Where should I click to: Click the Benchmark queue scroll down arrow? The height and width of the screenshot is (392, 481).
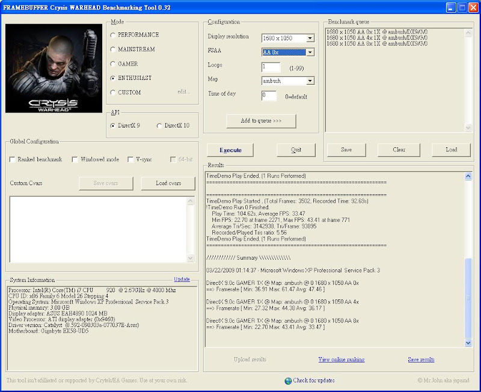(468, 127)
